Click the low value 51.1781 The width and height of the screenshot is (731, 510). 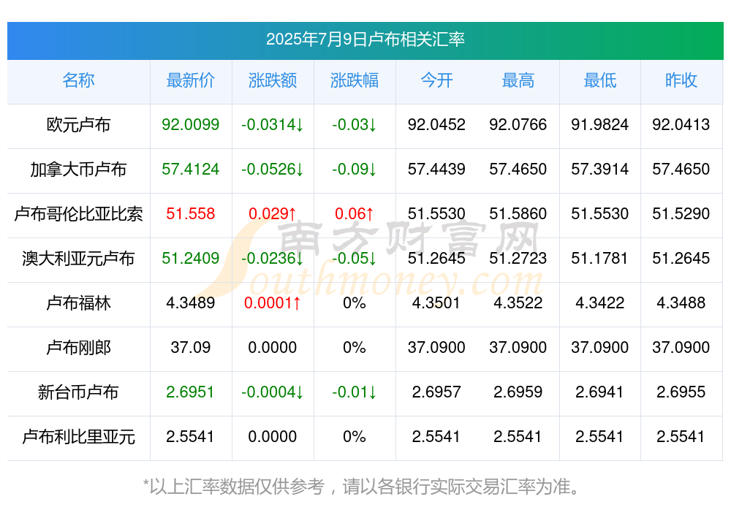[x=600, y=258]
